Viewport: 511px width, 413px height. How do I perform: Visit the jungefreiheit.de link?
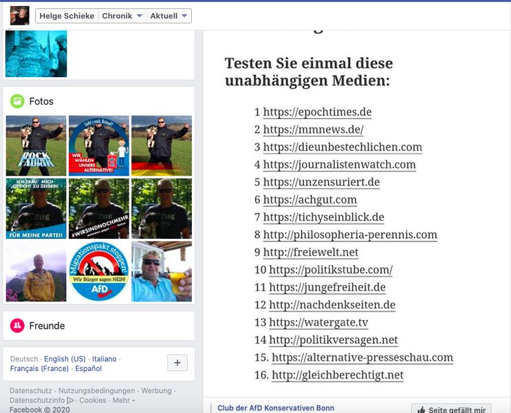click(x=327, y=288)
